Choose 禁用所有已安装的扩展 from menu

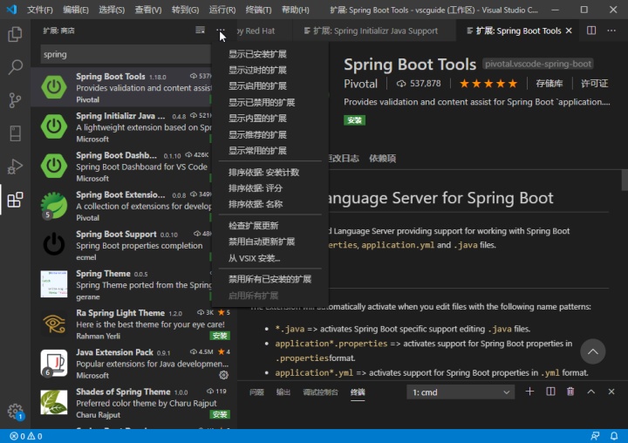(270, 279)
